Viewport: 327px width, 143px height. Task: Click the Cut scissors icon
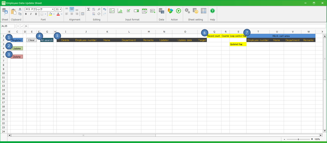[20, 10]
